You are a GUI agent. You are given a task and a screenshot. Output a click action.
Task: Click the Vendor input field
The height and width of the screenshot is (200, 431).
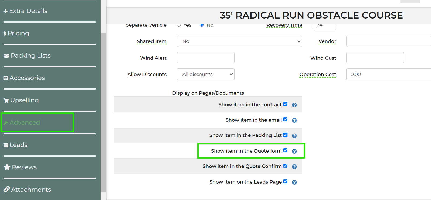[x=388, y=41]
